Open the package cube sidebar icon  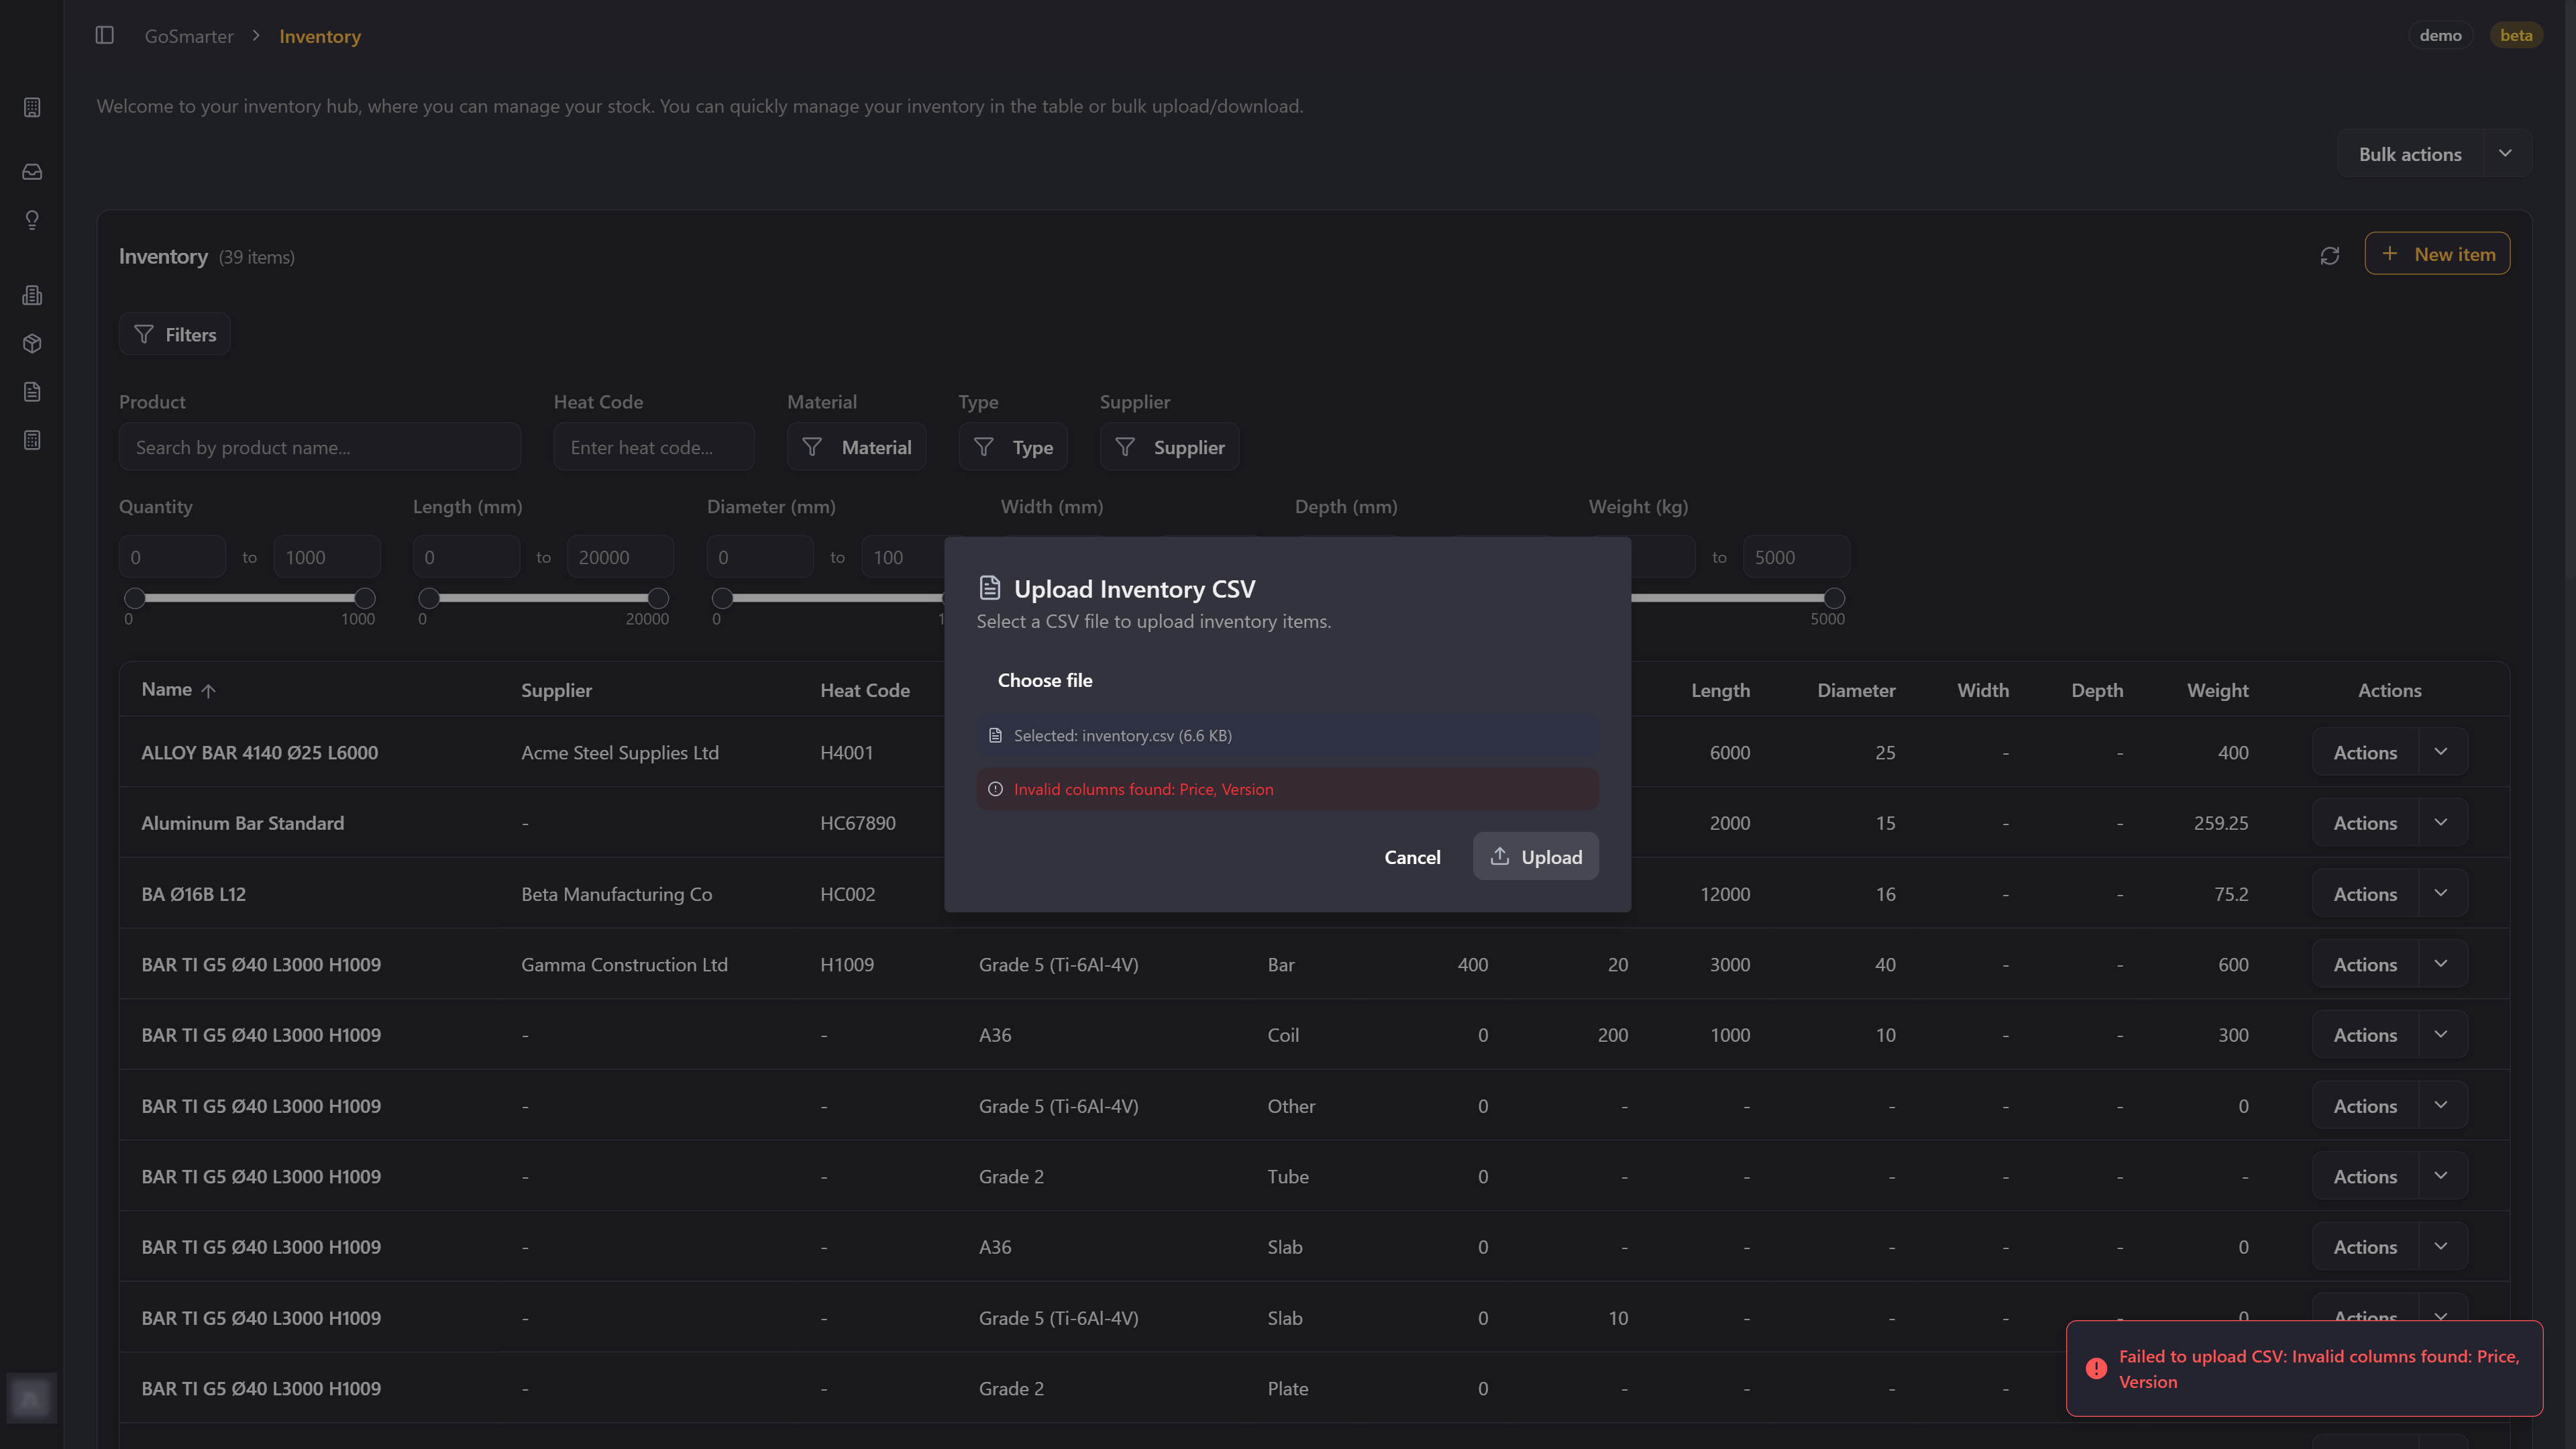(32, 344)
